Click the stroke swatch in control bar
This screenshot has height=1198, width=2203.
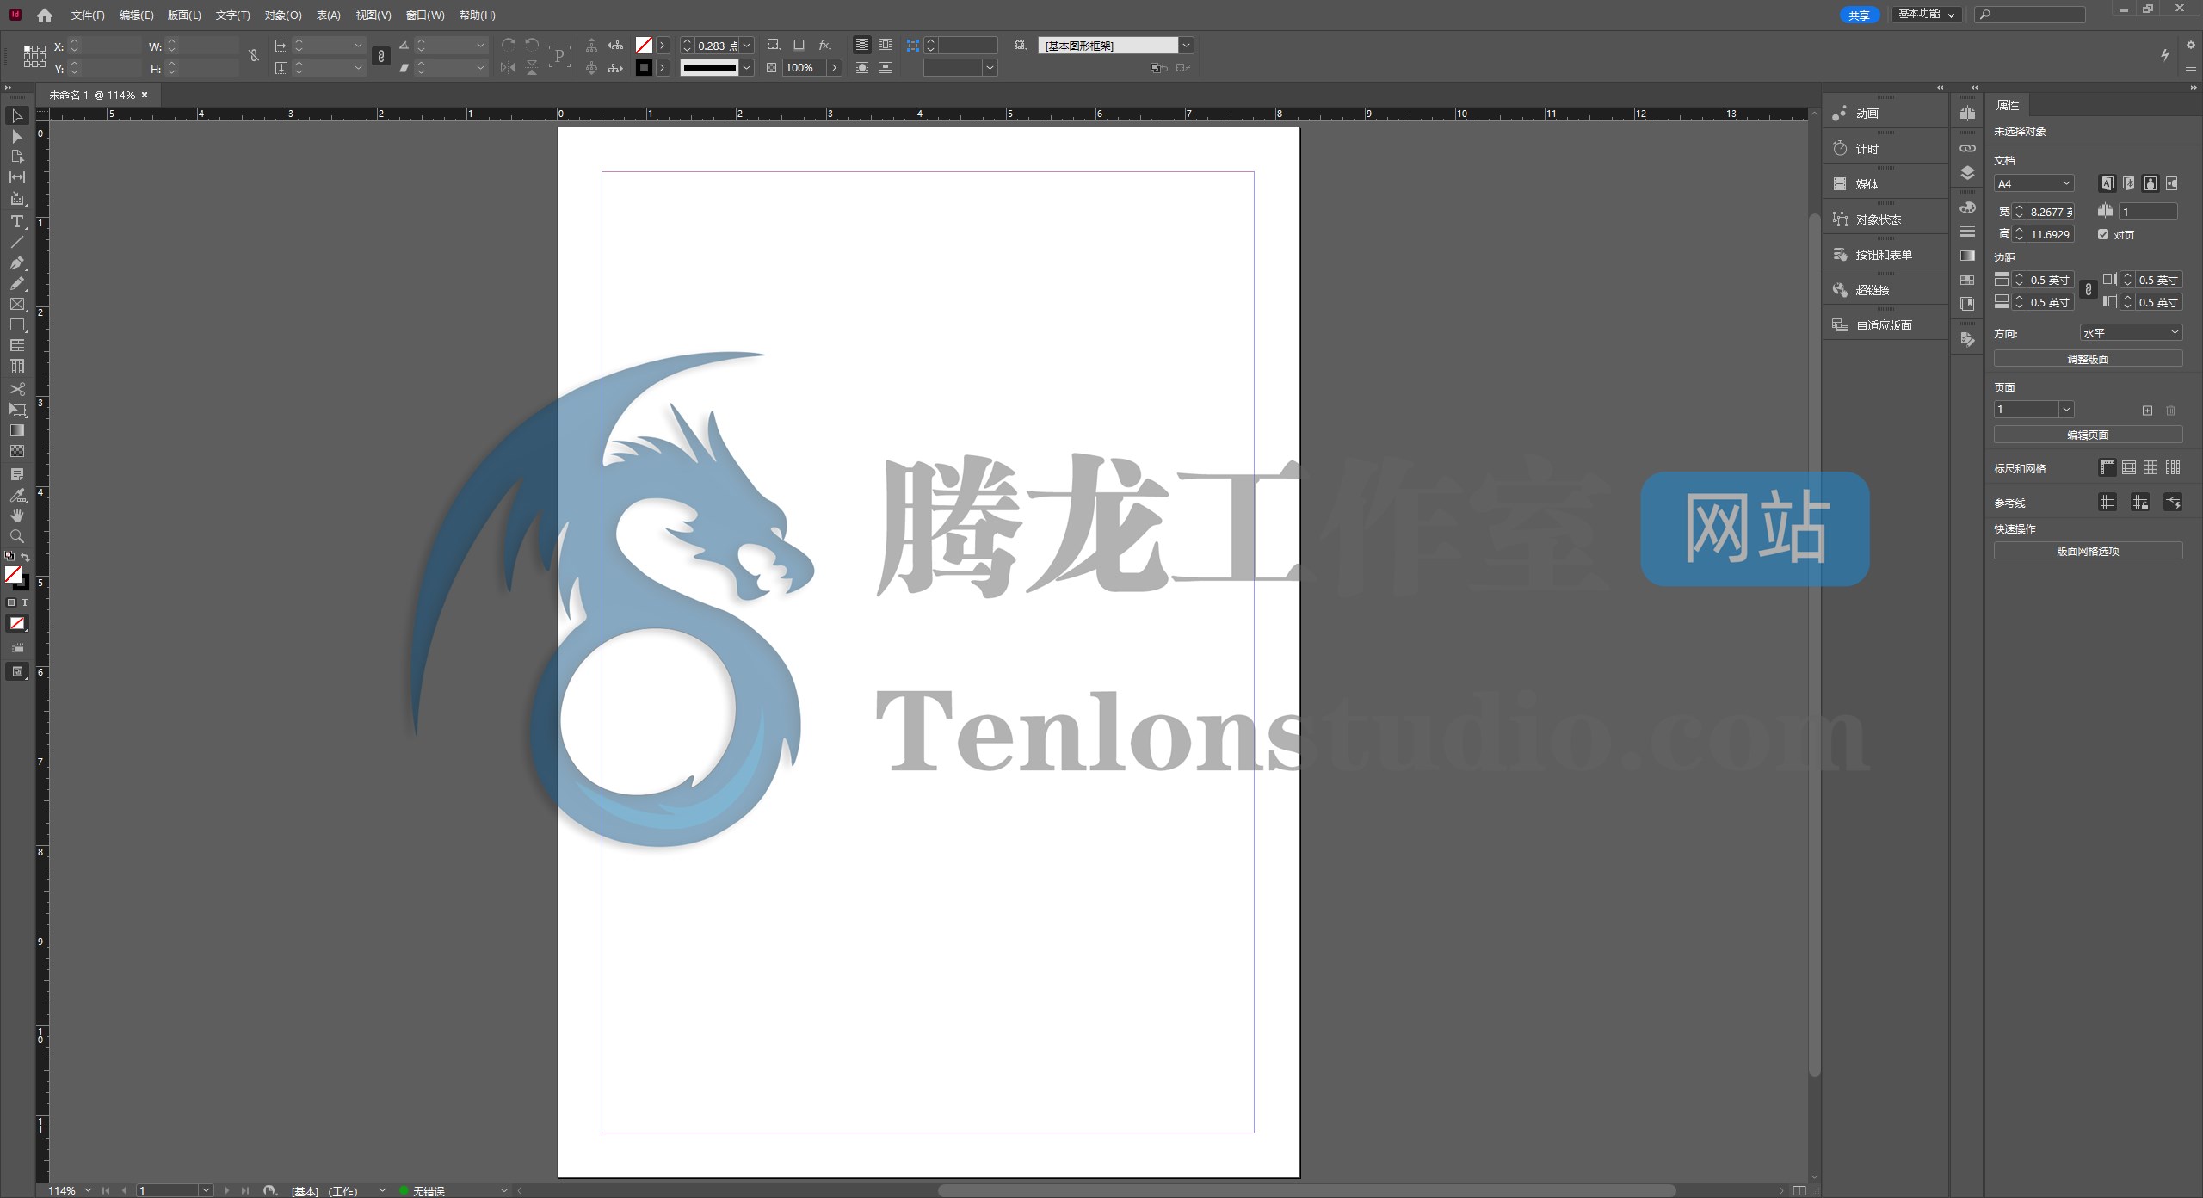tap(644, 67)
